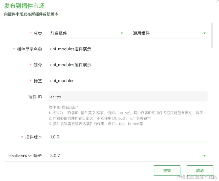Click the 插件版本 field showing 1.0.0
The height and width of the screenshot is (181, 219).
coord(128,137)
